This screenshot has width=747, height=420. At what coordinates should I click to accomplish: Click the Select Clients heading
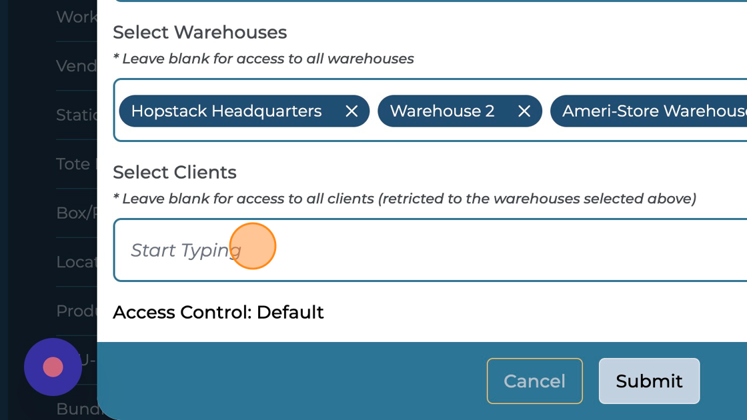point(175,172)
